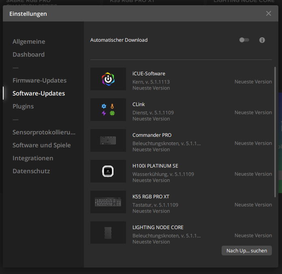The width and height of the screenshot is (282, 274).
Task: Open the Plugins section
Action: tap(23, 106)
